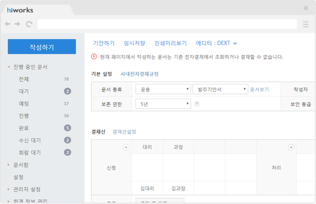
Task: Click the 보안 등급 label cell
Action: click(x=298, y=104)
